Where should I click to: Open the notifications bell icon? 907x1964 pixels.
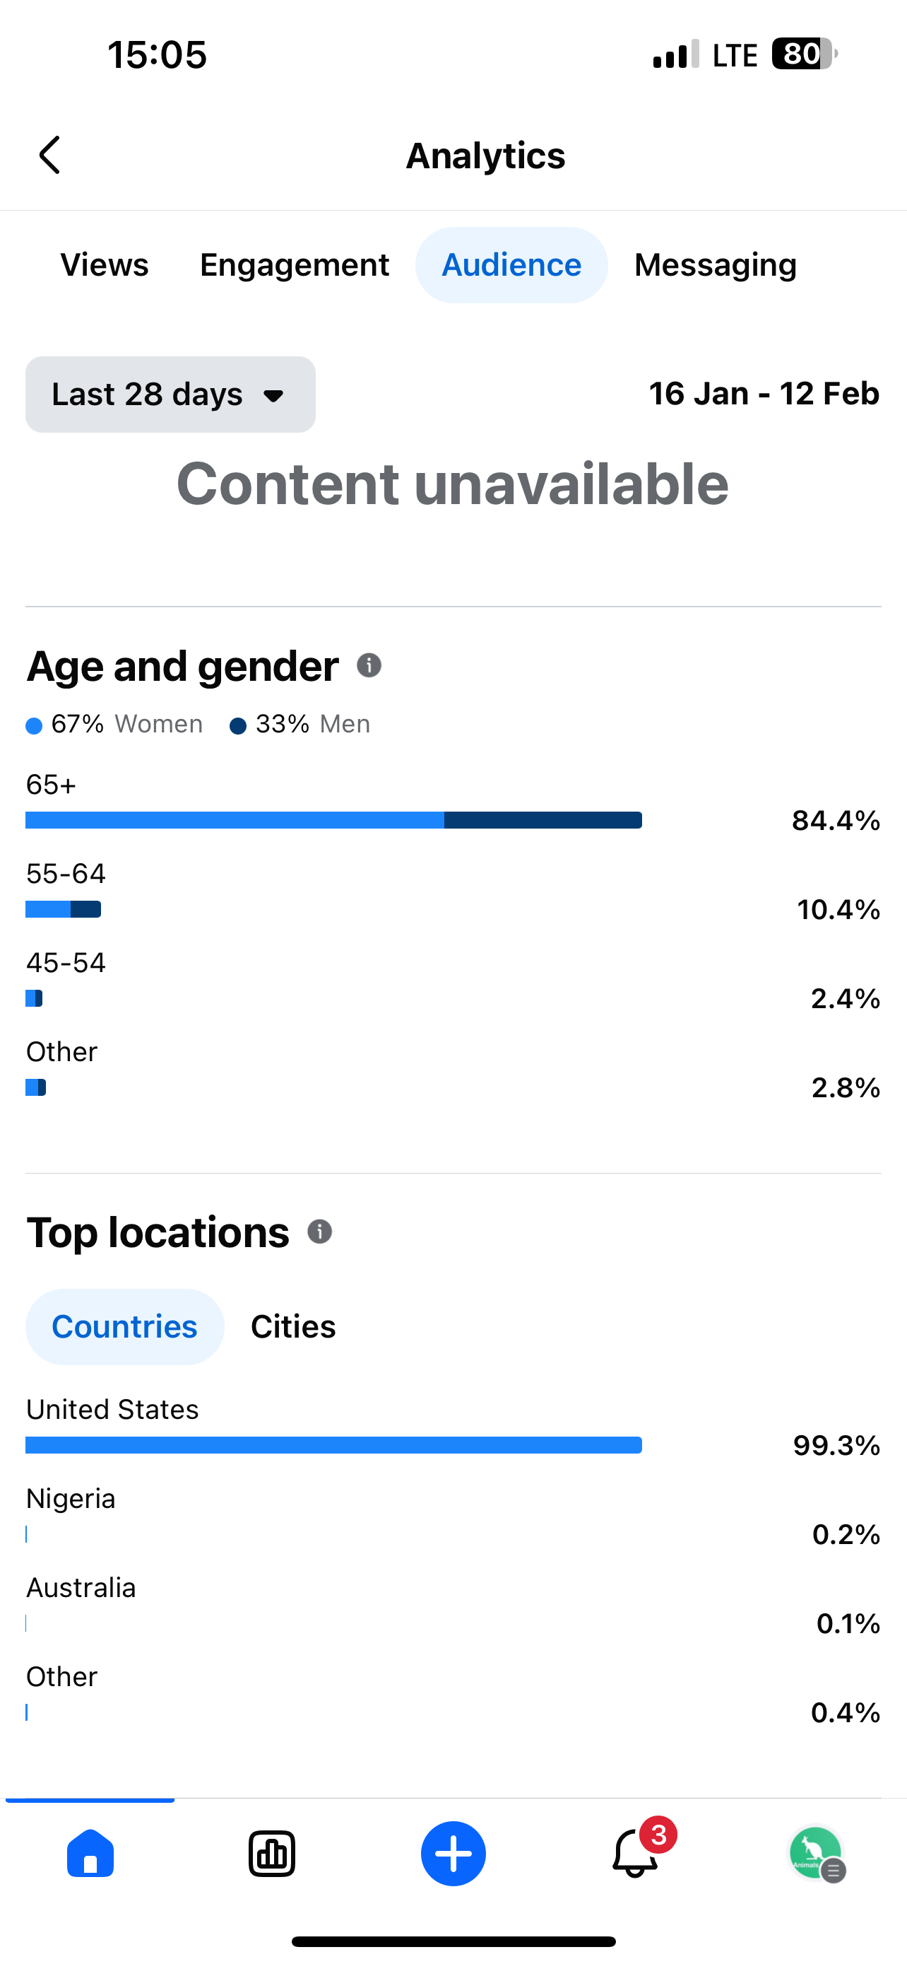pos(635,1853)
